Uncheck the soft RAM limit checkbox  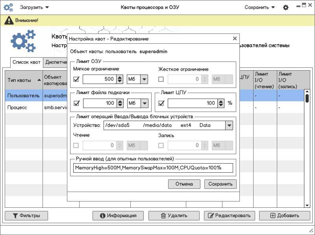(x=76, y=79)
